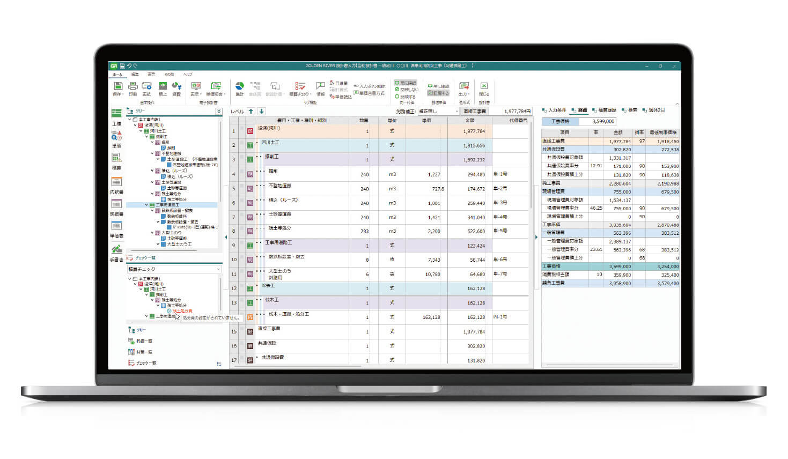This screenshot has height=459, width=788.
Task: Open the 労務補正 dropdown
Action: coord(438,111)
